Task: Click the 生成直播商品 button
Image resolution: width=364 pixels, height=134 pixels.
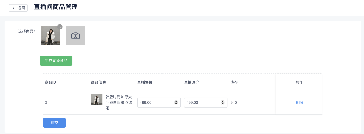Action: click(x=56, y=61)
